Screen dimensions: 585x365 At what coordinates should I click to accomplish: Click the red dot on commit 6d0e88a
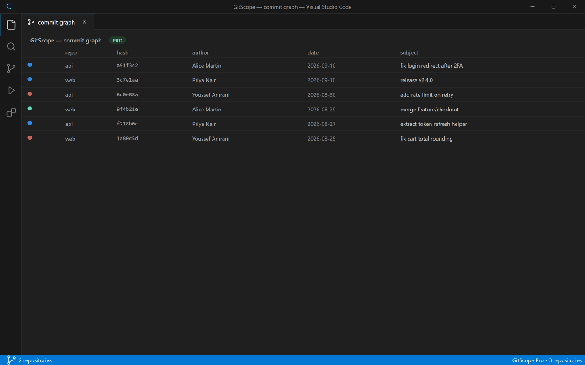(x=30, y=94)
